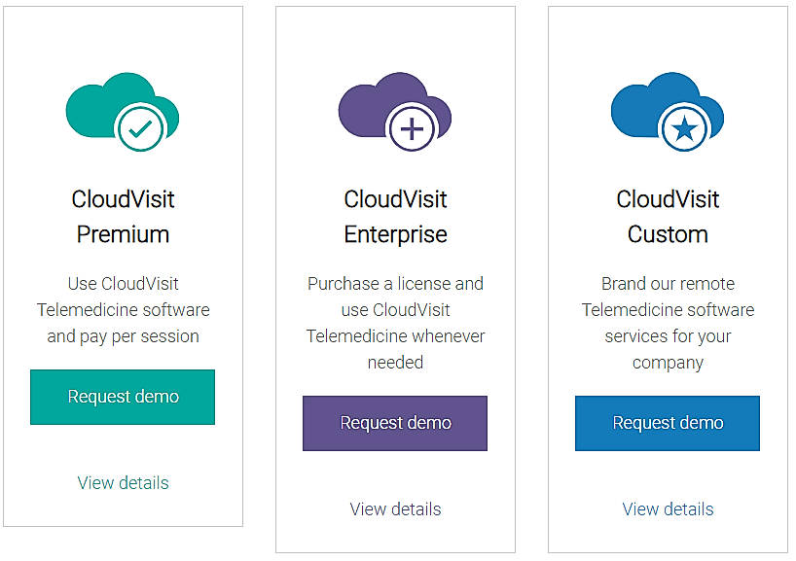Open View details under CloudVisit Custom
The image size is (796, 561).
(x=668, y=508)
